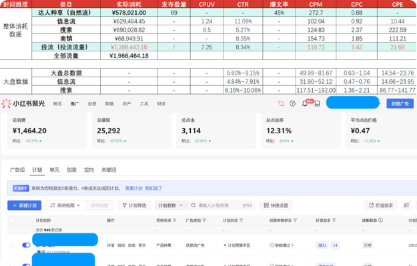The height and width of the screenshot is (266, 417).
Task: Open the help question-mark icon
Action: pos(292,103)
